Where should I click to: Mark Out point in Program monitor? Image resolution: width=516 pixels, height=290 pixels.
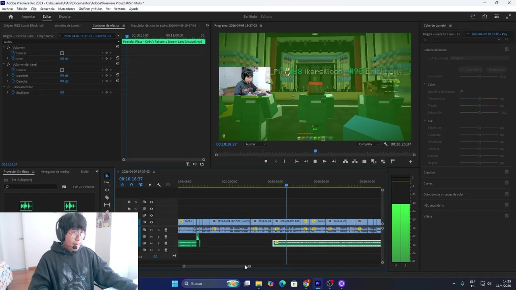click(x=284, y=162)
